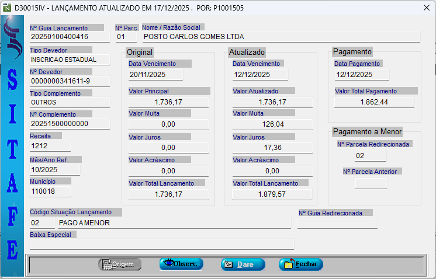Click the Dare button

pos(243,264)
